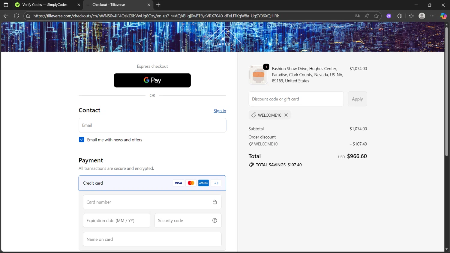
Task: Click the page vertical scrollbar thumb
Action: 446,91
